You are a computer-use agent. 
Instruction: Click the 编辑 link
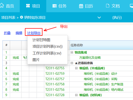pos(19,33)
